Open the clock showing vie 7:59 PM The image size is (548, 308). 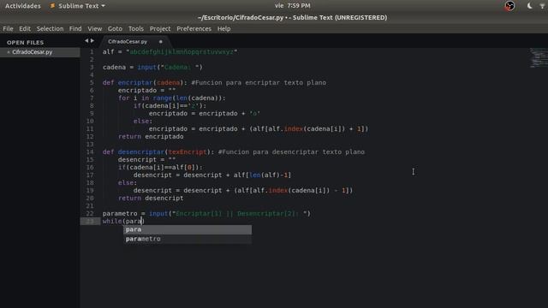292,6
